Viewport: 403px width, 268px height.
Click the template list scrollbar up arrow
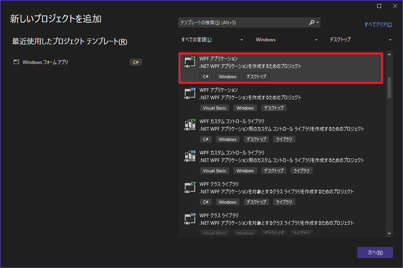tap(389, 54)
